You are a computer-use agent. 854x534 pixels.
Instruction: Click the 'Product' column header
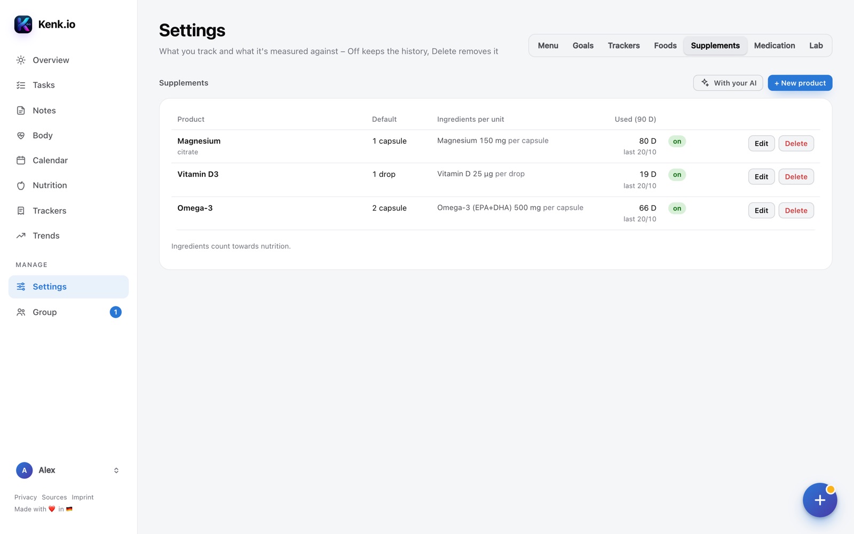[x=191, y=119]
